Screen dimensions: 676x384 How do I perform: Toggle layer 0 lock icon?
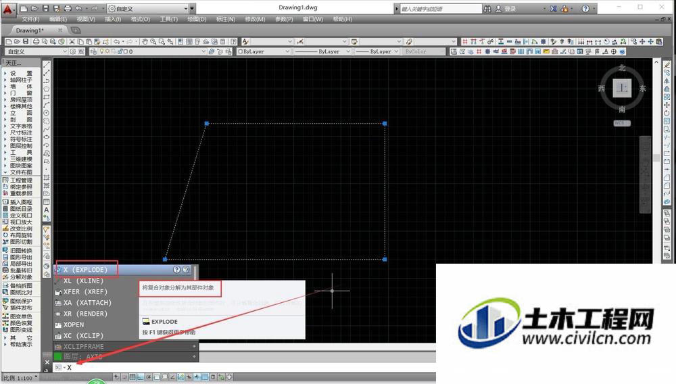(x=120, y=51)
